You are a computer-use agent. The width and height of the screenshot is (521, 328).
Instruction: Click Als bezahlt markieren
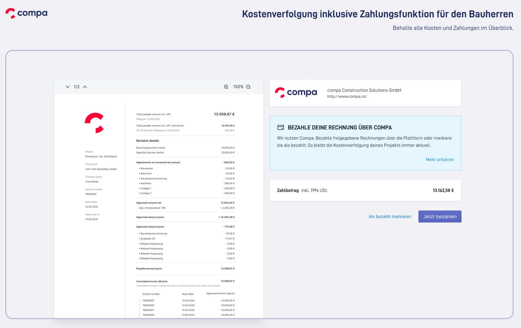point(390,216)
